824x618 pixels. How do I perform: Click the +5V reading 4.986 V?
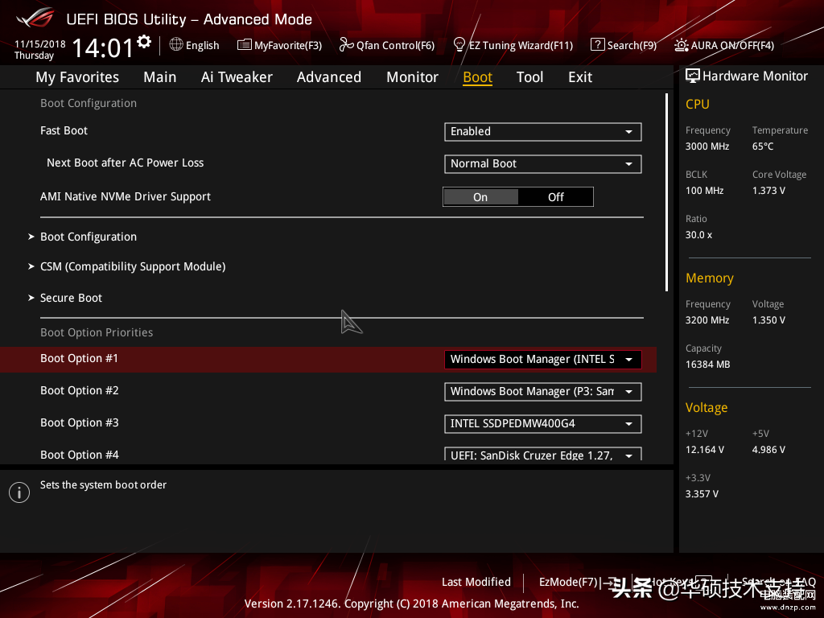point(768,450)
